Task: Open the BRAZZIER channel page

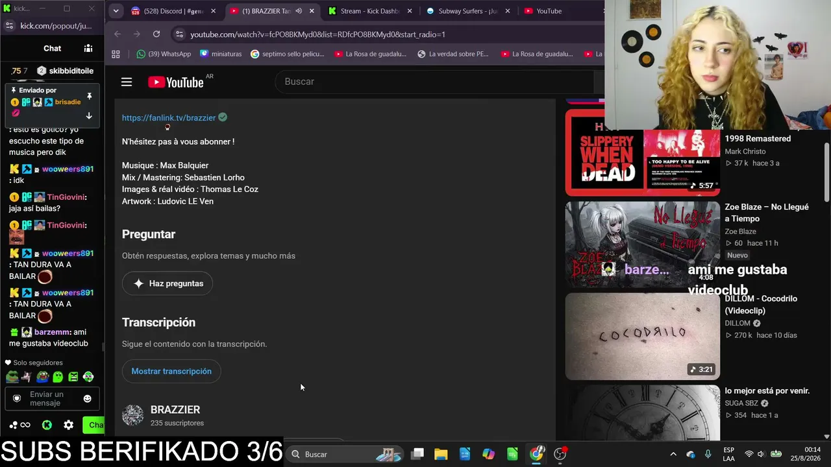Action: pyautogui.click(x=175, y=409)
